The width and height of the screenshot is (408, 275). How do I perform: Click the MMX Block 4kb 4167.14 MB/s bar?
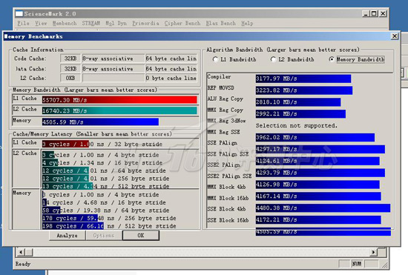[x=318, y=196]
